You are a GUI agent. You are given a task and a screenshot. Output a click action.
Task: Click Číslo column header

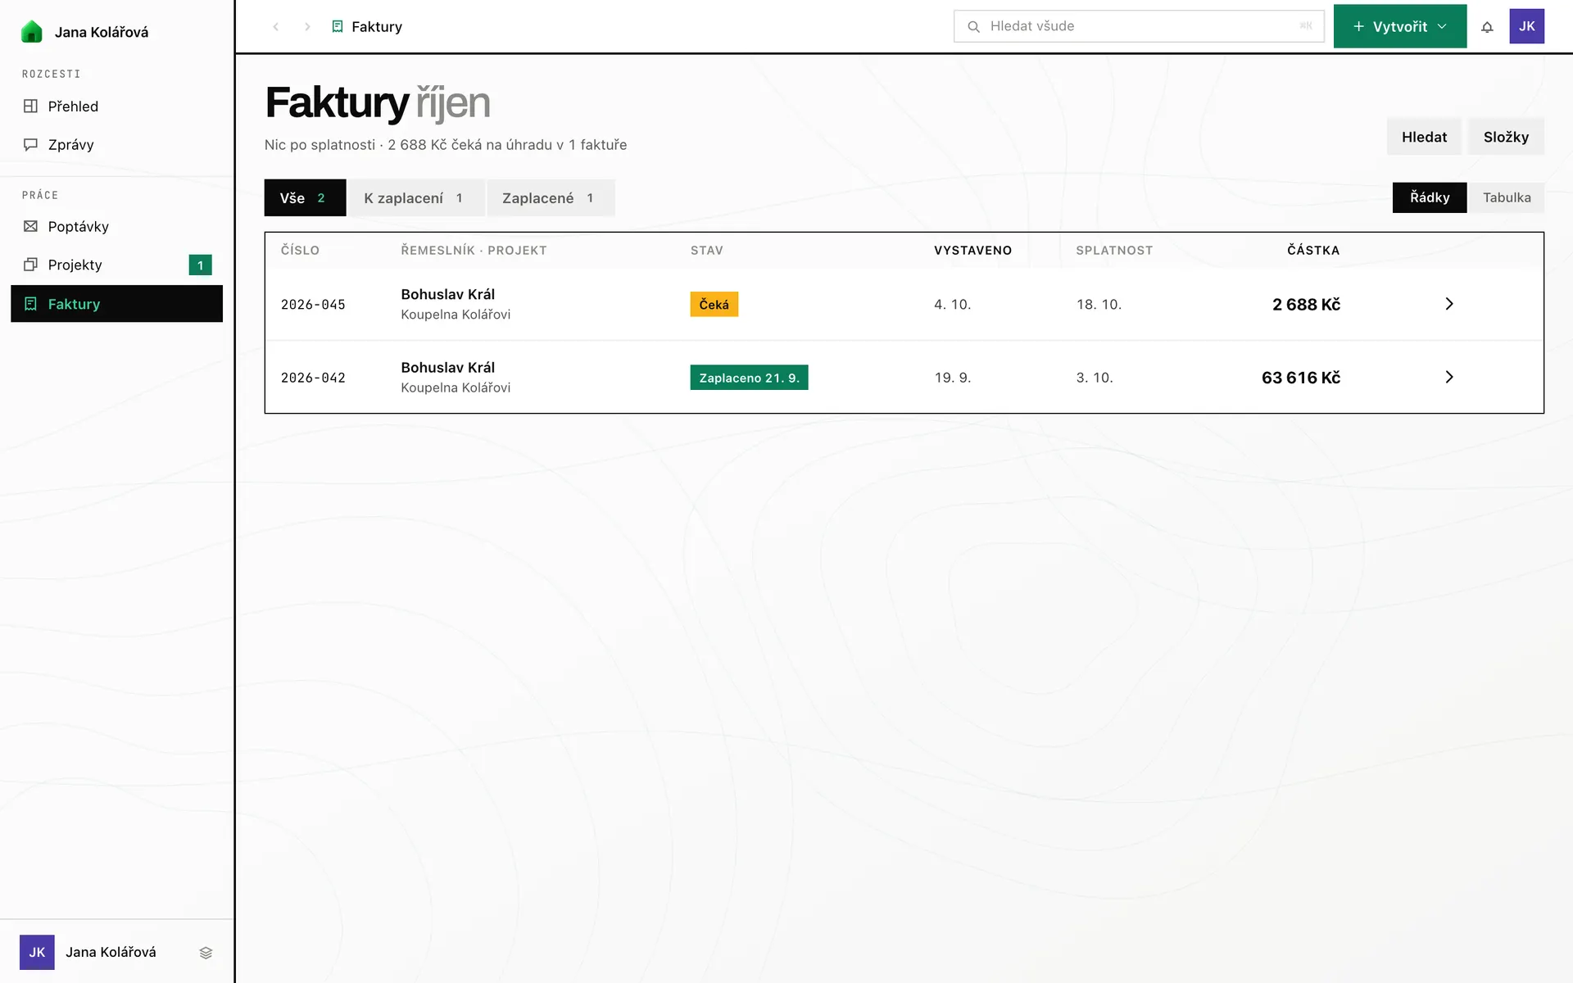coord(300,250)
